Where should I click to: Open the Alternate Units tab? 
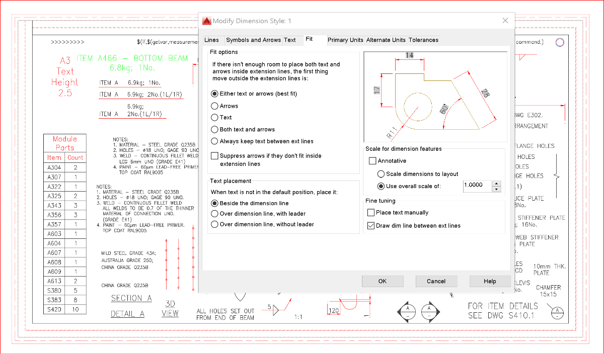click(386, 40)
